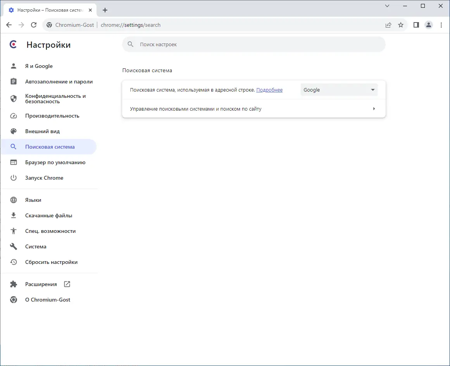This screenshot has height=366, width=450.
Task: Reload the settings page
Action: (x=34, y=24)
